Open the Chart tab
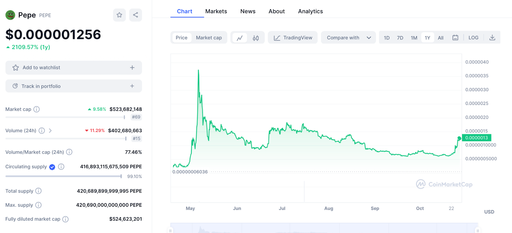Screen dimensions: 512x233 [185, 11]
